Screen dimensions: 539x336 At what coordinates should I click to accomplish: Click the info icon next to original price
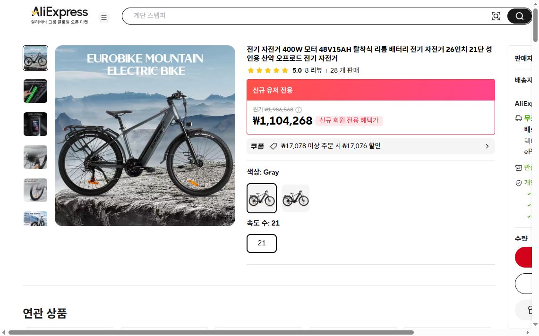pyautogui.click(x=299, y=109)
